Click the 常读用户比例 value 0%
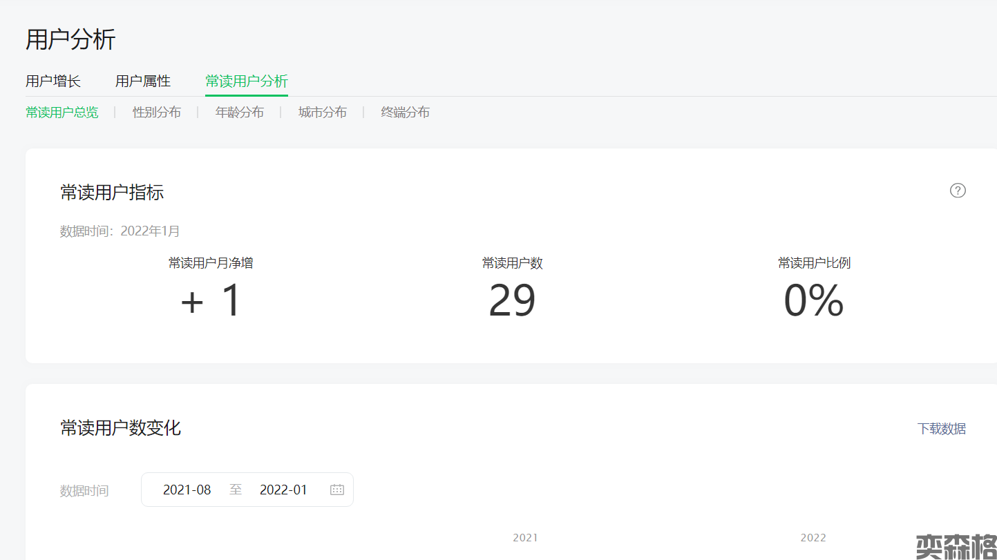 [814, 301]
